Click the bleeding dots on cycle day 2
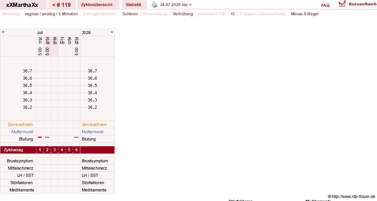Image resolution: width=377 pixels, height=201 pixels. (47, 137)
